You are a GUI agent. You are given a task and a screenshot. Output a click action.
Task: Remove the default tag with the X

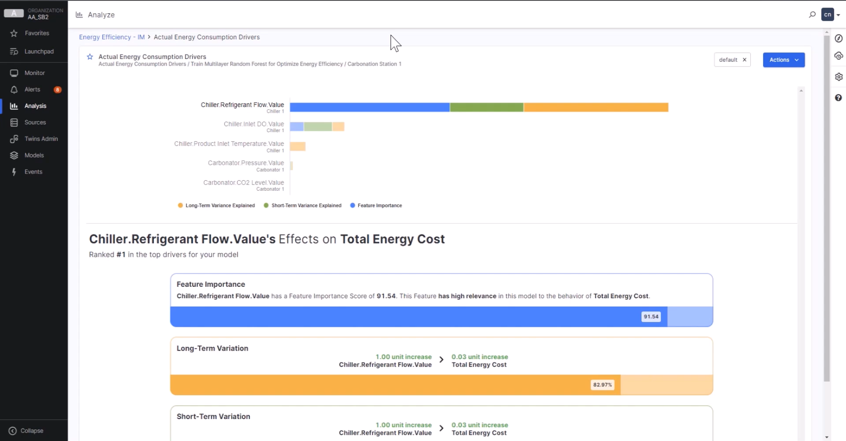[744, 60]
